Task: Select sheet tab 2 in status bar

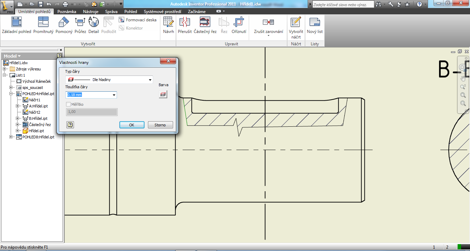Action: click(x=447, y=247)
